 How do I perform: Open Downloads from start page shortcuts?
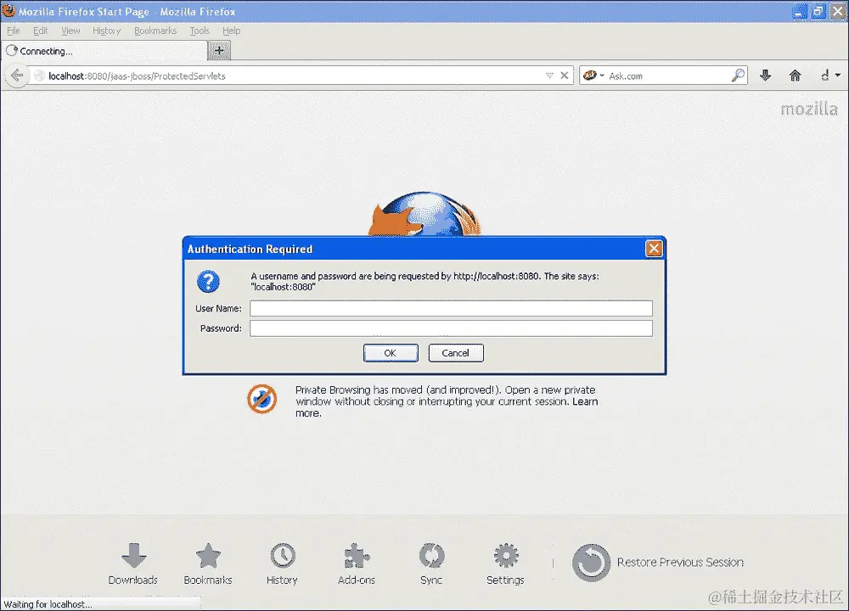click(133, 564)
